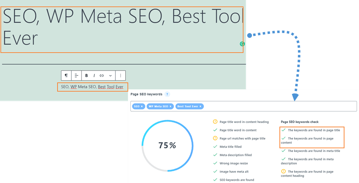The width and height of the screenshot is (359, 183).
Task: Click warning icon for keywords in content heading
Action: point(283,171)
